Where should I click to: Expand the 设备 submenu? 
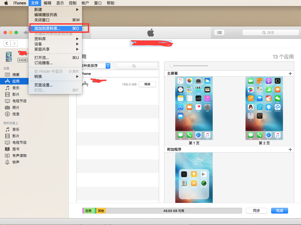pos(55,44)
